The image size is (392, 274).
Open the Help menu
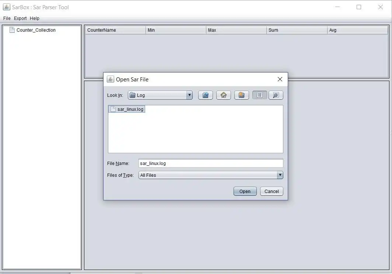35,18
